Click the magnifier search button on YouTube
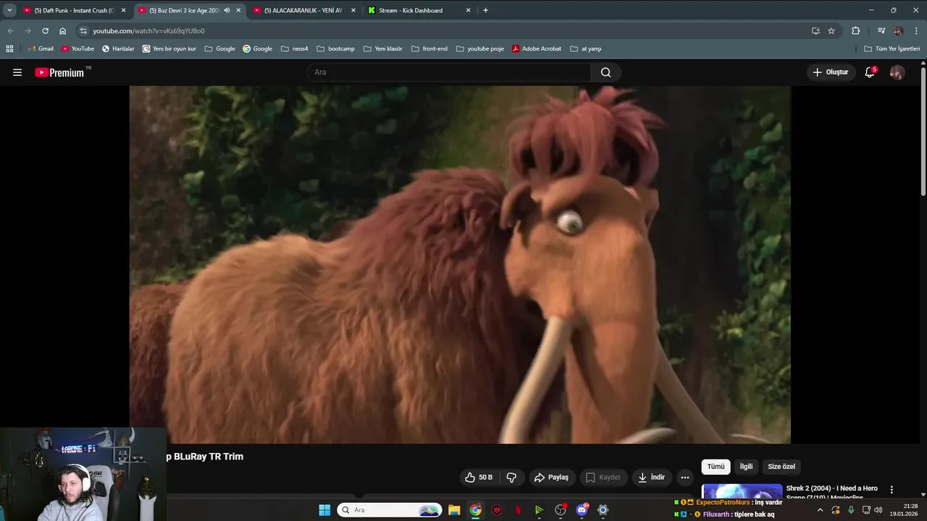927x521 pixels. point(606,72)
